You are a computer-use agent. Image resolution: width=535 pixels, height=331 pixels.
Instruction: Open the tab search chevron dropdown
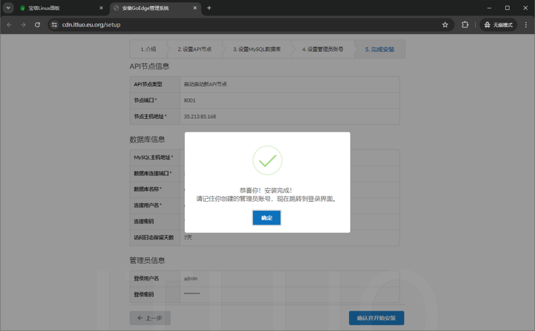7,8
